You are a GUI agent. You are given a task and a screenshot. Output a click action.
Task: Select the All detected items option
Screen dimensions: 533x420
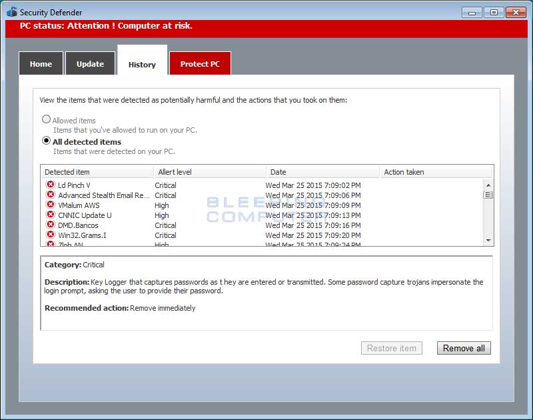[46, 141]
